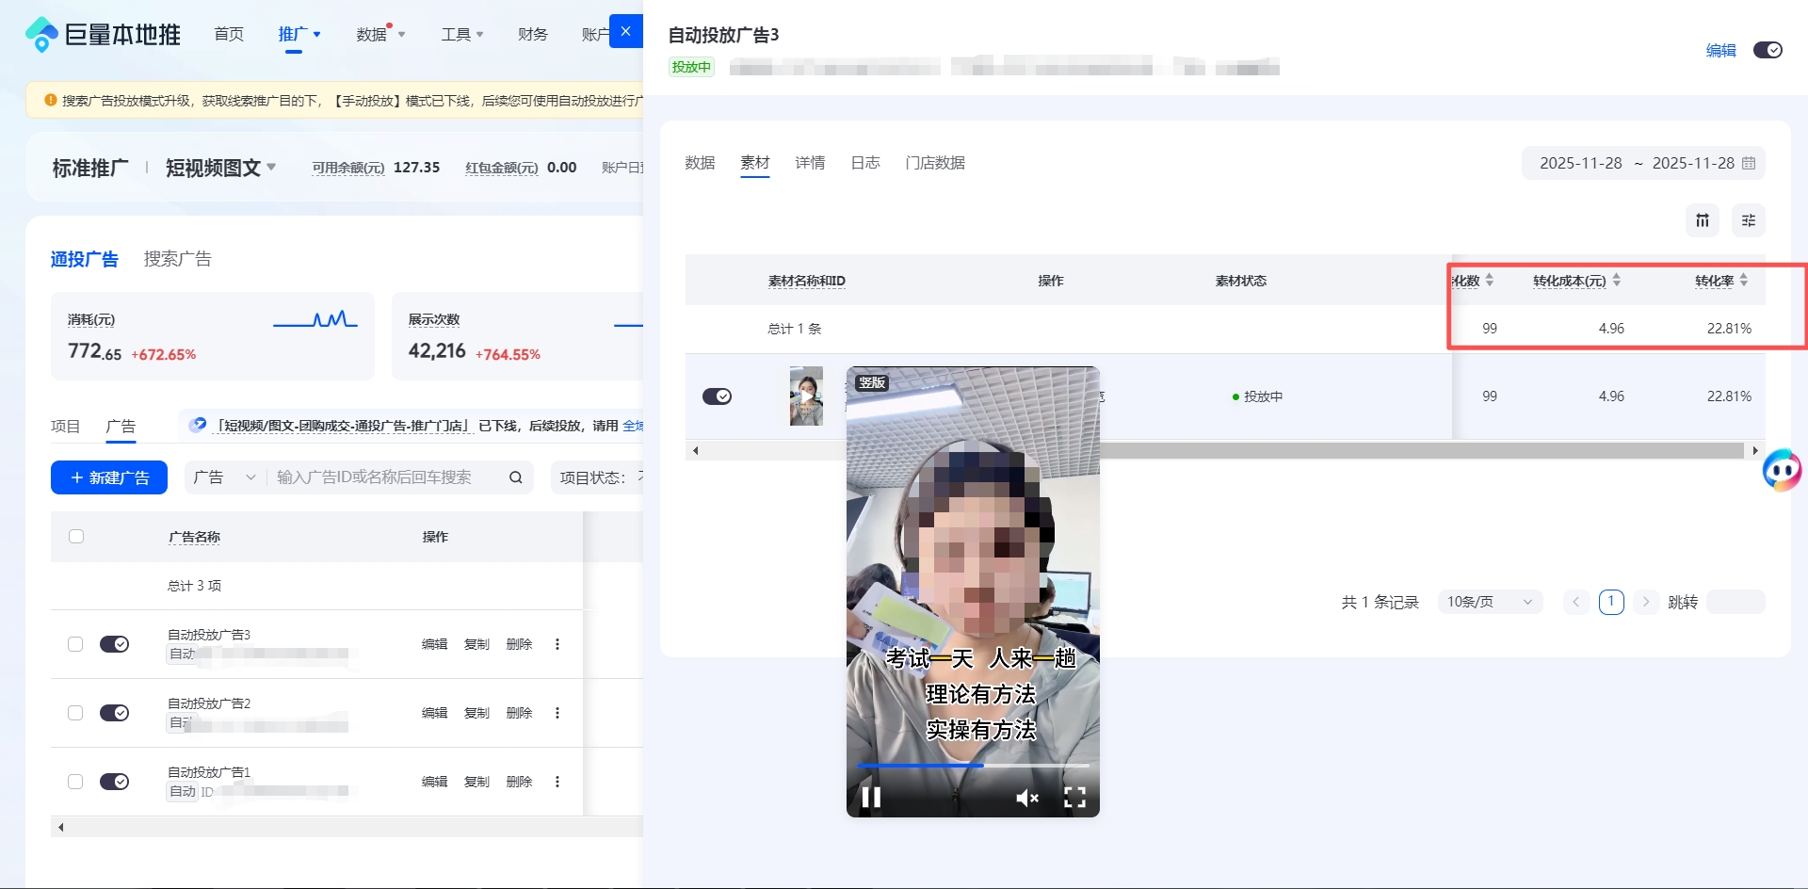
Task: Close the ad detail drawer
Action: [x=626, y=31]
